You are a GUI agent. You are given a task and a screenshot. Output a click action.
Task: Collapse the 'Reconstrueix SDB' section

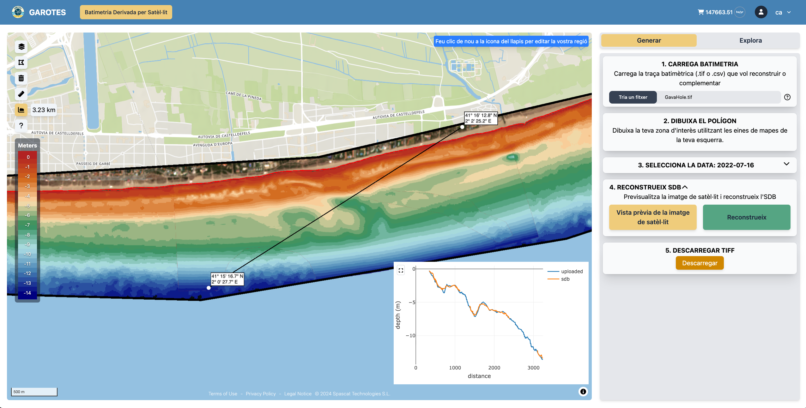685,187
